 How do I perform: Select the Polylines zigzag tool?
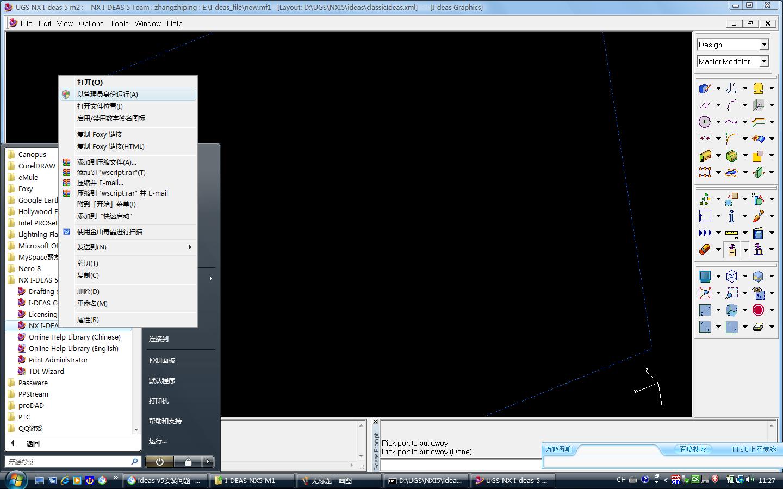pos(705,105)
